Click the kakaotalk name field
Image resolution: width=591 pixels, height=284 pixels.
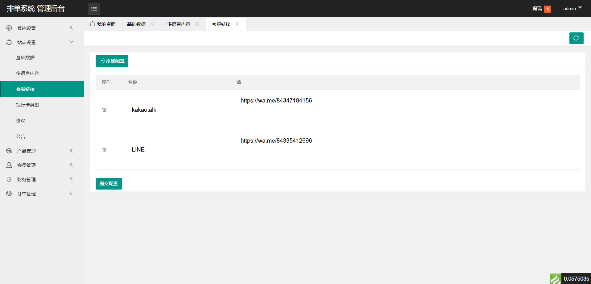pos(176,110)
